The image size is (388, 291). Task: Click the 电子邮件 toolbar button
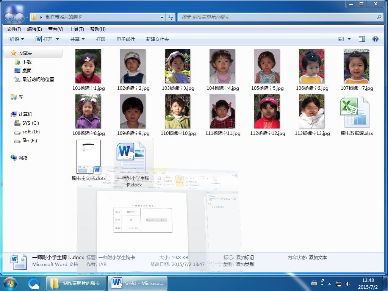point(126,39)
